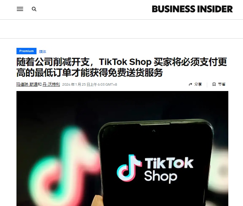Screen dimensions: 243x206
Task: Open author 丹·沃特利 profile link
Action: tap(51, 84)
